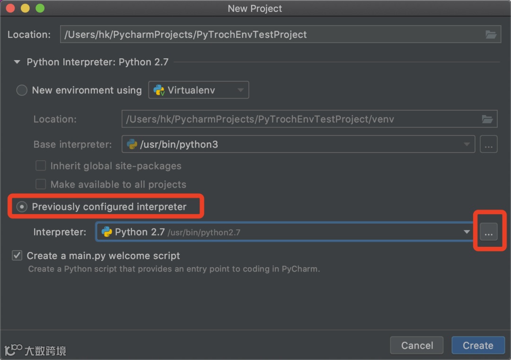511x360 pixels.
Task: Uncheck Create a main.py welcome script
Action: pos(17,255)
